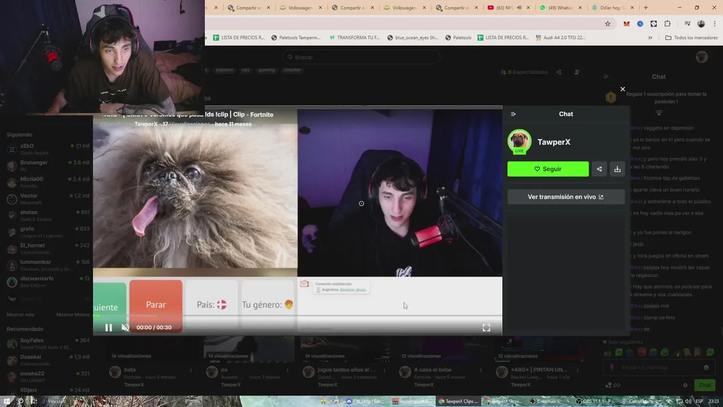This screenshot has width=723, height=407.
Task: Open options menu for oa clip
Action: click(x=288, y=371)
